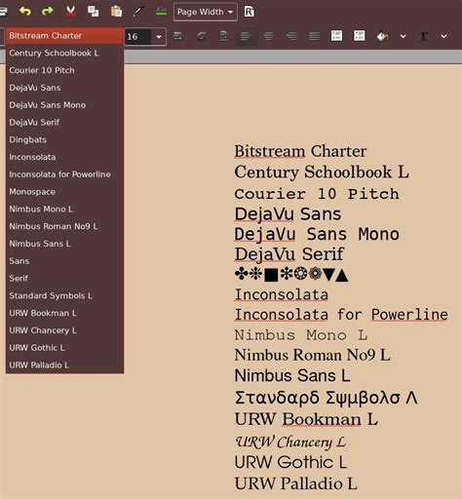Pick Courier 10 Pitch font
Image resolution: width=462 pixels, height=499 pixels.
pos(64,70)
